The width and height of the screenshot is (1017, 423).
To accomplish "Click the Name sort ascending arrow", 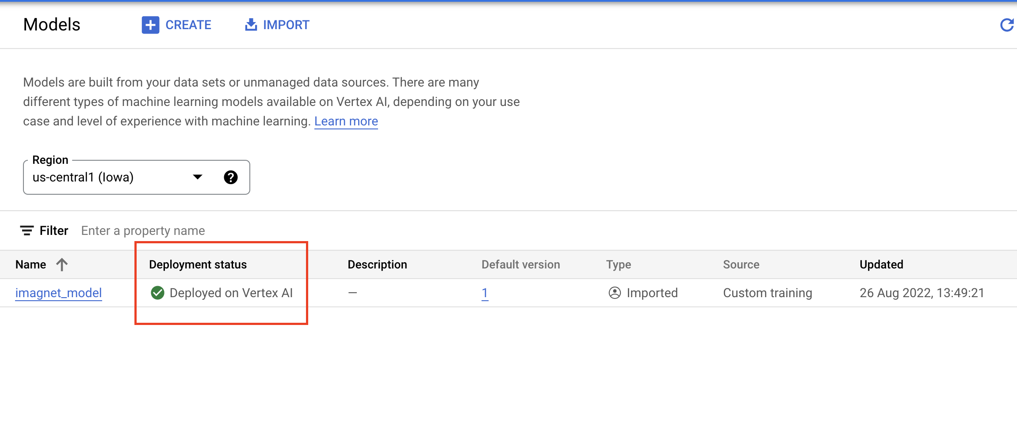I will [x=62, y=264].
